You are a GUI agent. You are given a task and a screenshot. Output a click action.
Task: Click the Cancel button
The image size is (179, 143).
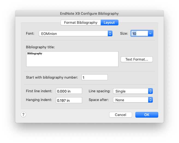(x=121, y=115)
